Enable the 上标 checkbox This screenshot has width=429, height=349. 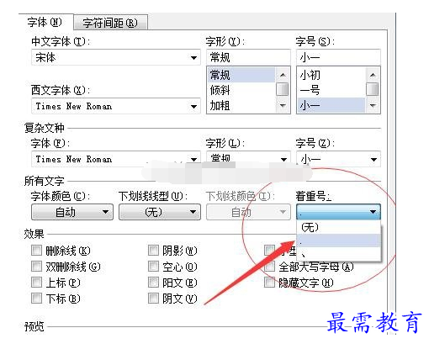pyautogui.click(x=36, y=283)
